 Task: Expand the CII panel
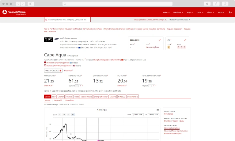point(185,40)
